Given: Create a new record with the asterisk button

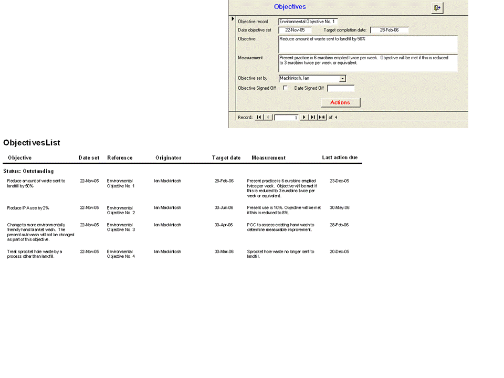Looking at the screenshot, I should point(322,117).
